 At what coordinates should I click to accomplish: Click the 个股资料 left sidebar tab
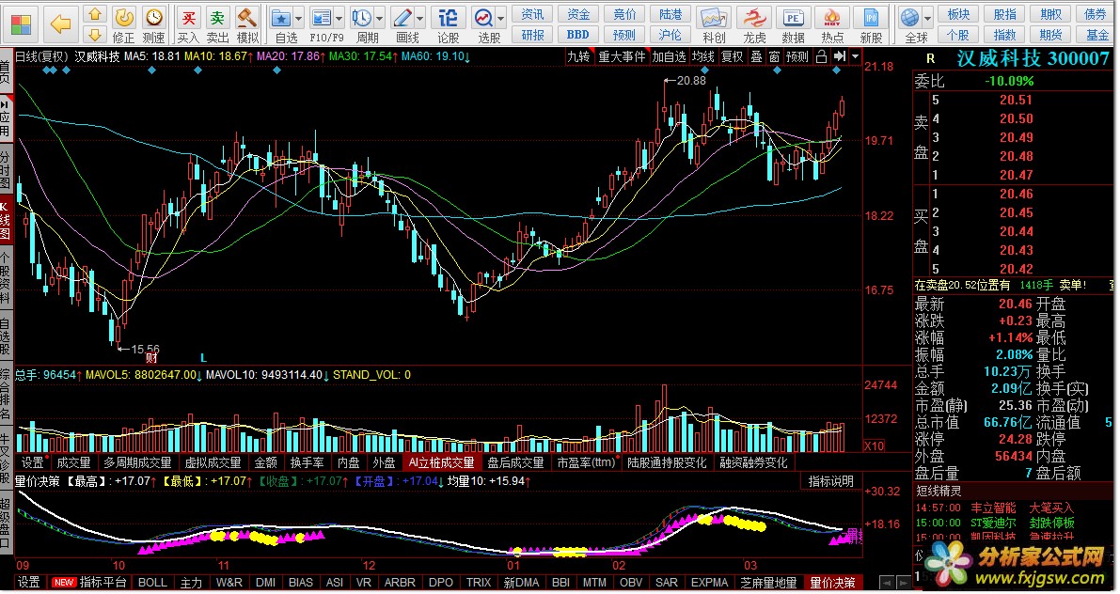[6, 278]
